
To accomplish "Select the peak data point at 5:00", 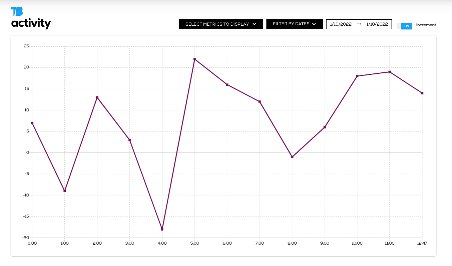I will tap(194, 59).
